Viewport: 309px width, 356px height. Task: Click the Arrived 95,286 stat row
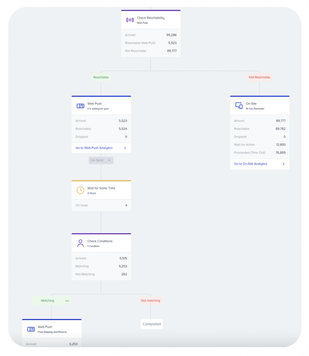[x=151, y=35]
